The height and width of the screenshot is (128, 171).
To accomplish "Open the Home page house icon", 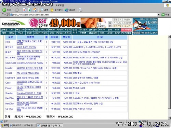I will point(35,10).
